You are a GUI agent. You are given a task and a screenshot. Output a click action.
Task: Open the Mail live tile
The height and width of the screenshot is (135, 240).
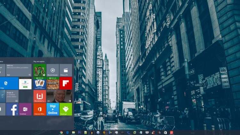pos(19,70)
